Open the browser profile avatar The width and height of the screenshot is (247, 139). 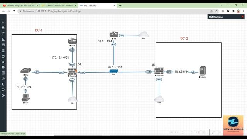coord(239,11)
